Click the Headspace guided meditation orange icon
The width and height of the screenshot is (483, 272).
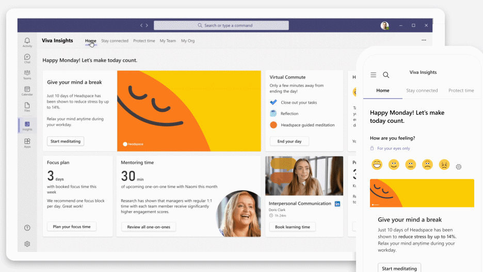point(273,125)
